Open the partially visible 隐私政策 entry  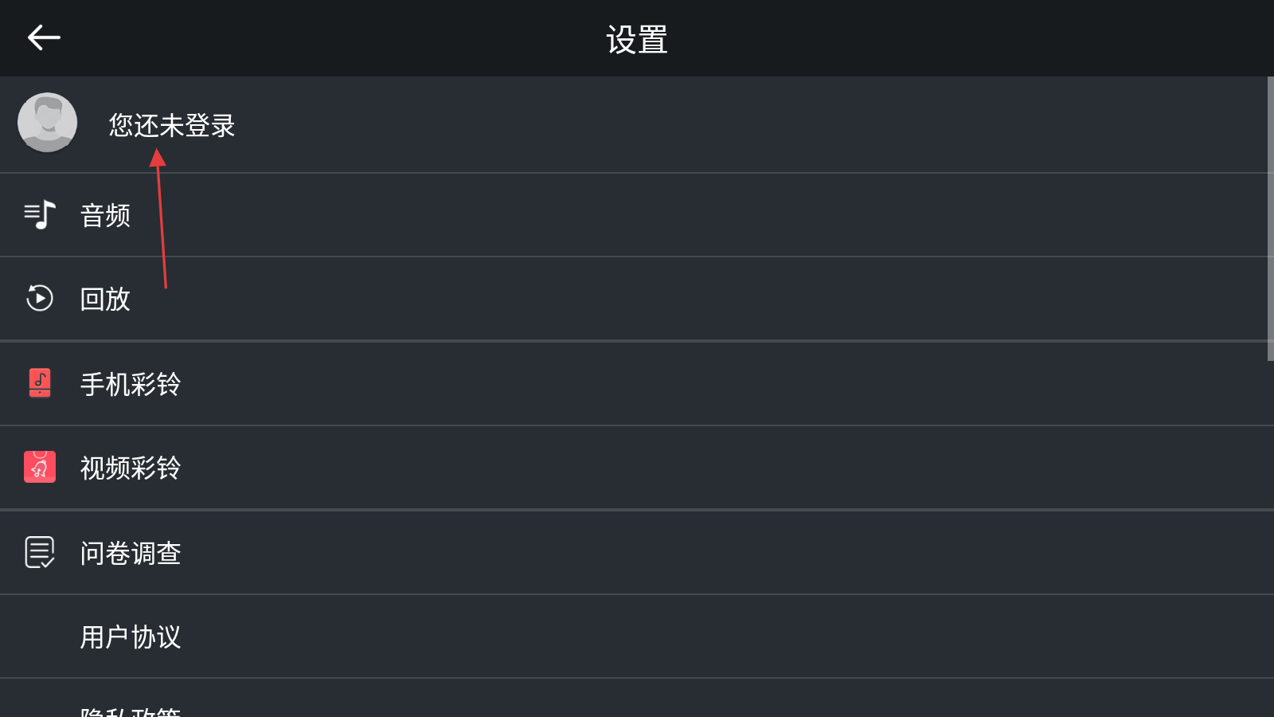pyautogui.click(x=131, y=711)
